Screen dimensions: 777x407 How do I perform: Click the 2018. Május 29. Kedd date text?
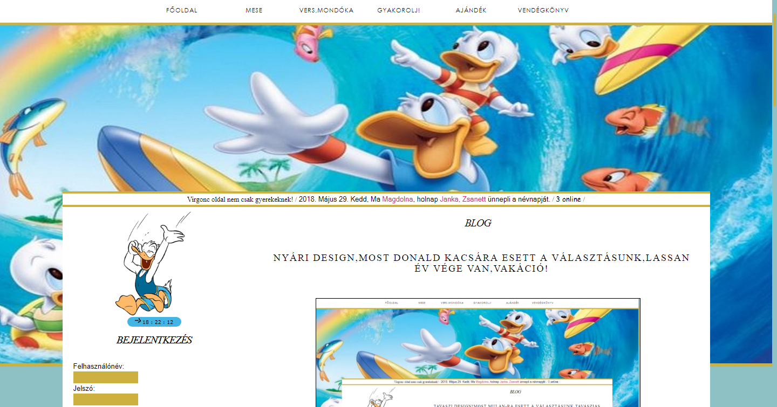click(x=333, y=199)
